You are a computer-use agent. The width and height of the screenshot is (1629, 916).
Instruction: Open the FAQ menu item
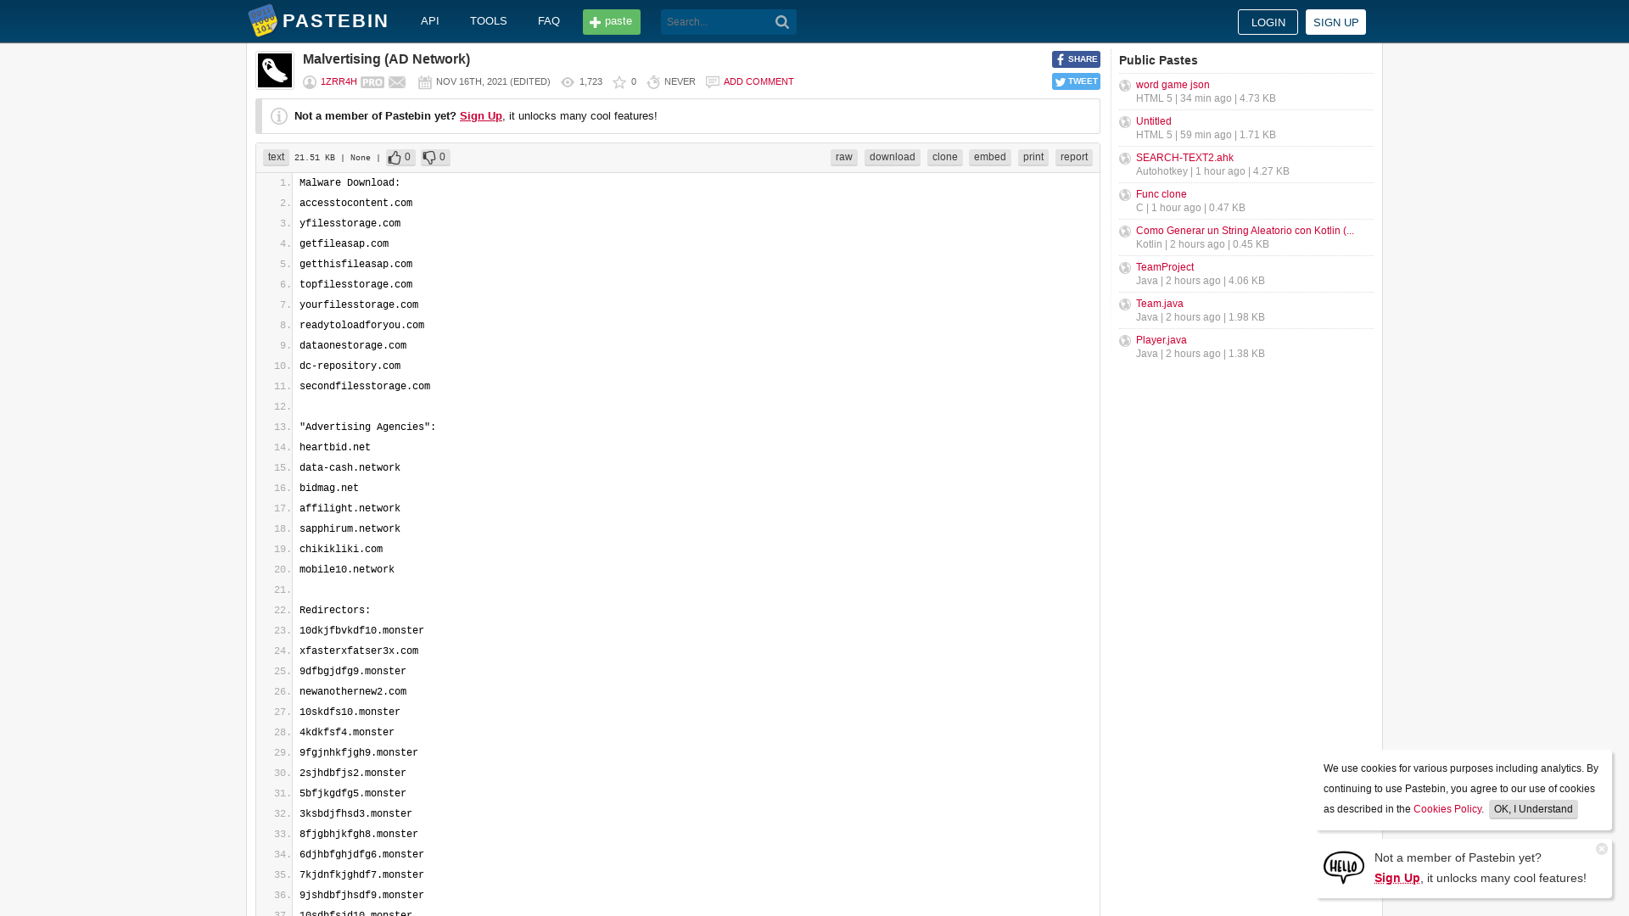(549, 21)
